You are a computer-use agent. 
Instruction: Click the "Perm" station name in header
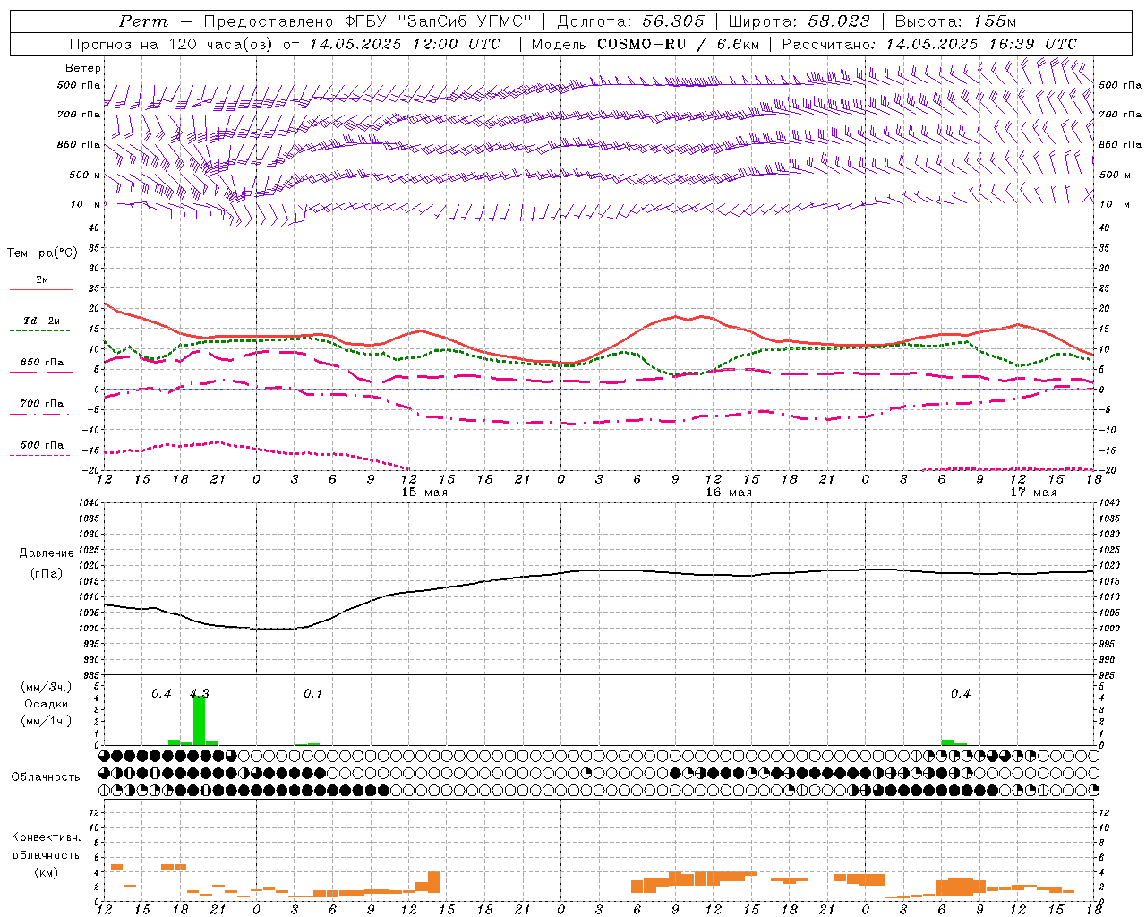click(x=143, y=21)
